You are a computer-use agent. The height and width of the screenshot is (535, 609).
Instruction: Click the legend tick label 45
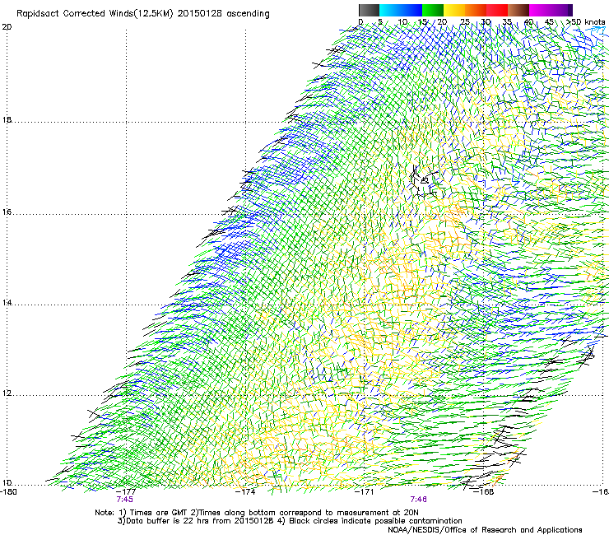[549, 22]
